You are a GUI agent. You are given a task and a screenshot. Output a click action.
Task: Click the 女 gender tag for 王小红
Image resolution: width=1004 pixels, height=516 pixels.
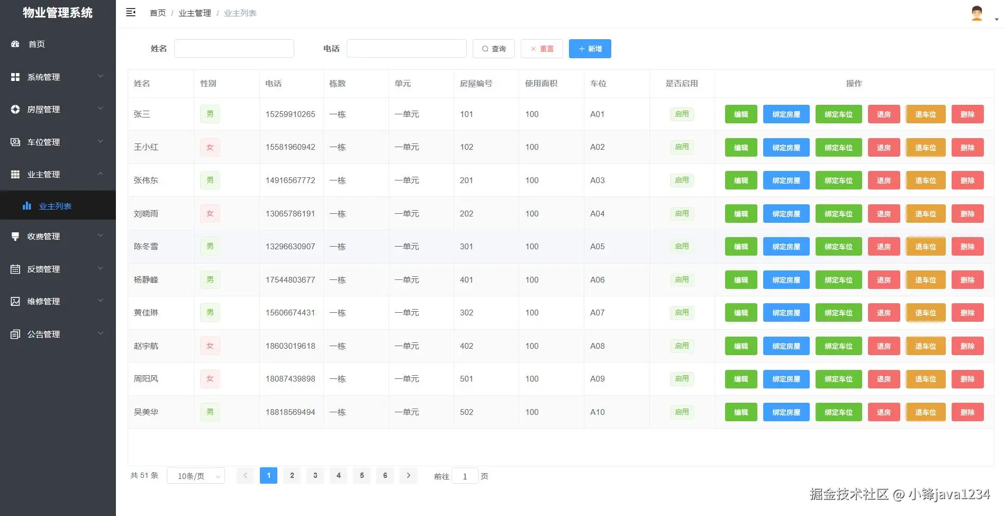click(x=210, y=147)
